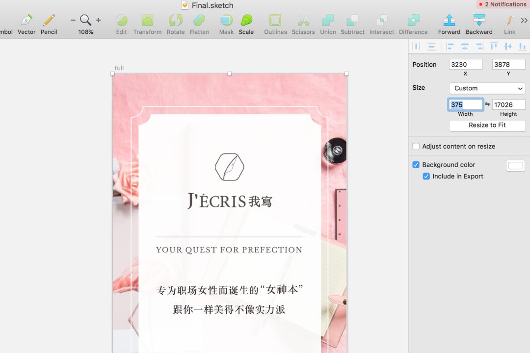
Task: Enable Adjust content on resize
Action: [x=416, y=146]
